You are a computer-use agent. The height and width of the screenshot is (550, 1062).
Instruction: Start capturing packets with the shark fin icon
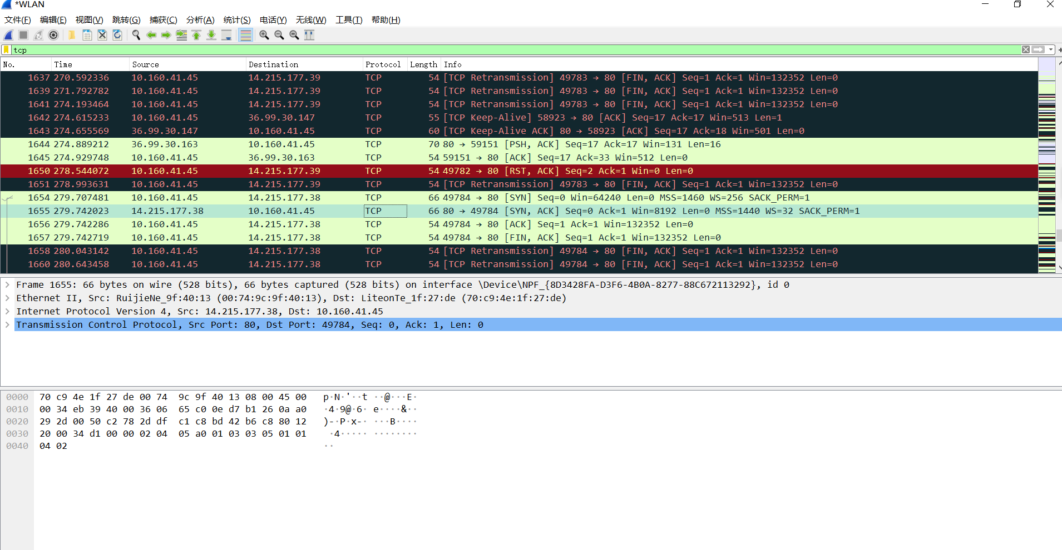tap(8, 35)
